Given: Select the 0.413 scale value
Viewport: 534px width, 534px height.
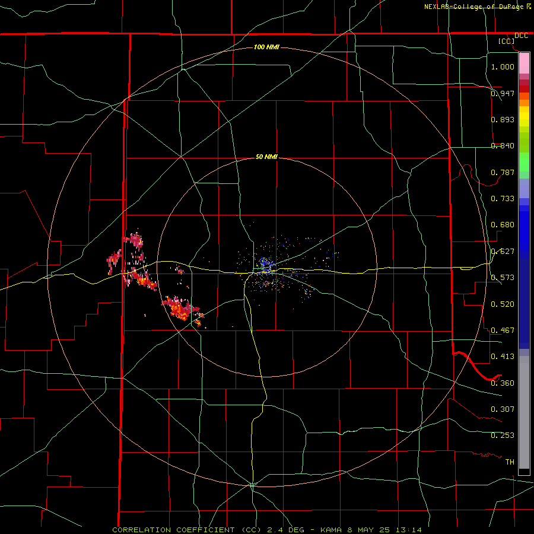Looking at the screenshot, I should 503,356.
